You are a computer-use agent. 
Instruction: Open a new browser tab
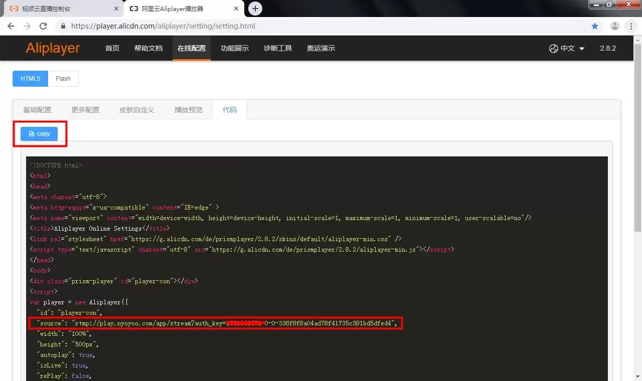pyautogui.click(x=255, y=9)
